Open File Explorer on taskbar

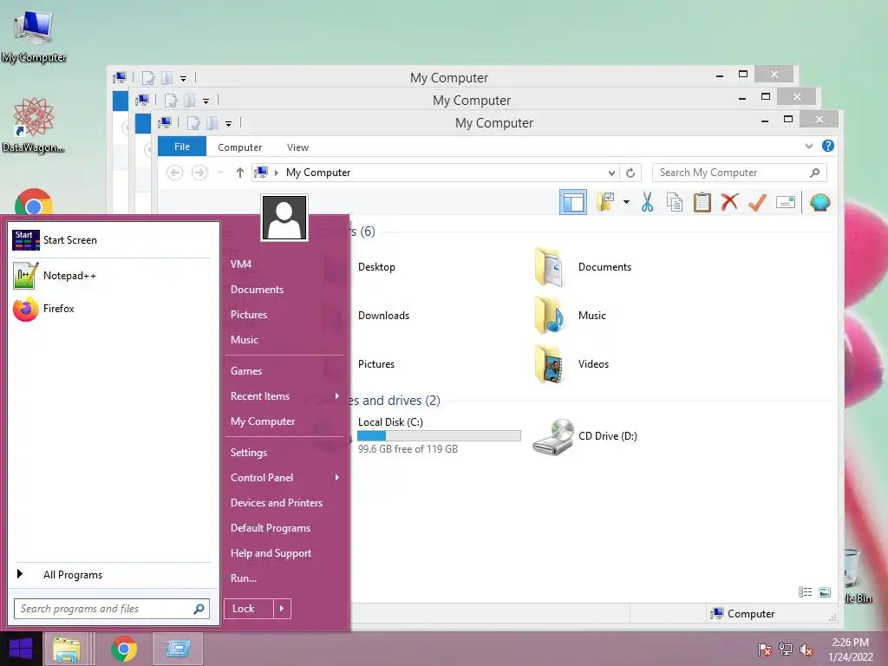pyautogui.click(x=66, y=649)
